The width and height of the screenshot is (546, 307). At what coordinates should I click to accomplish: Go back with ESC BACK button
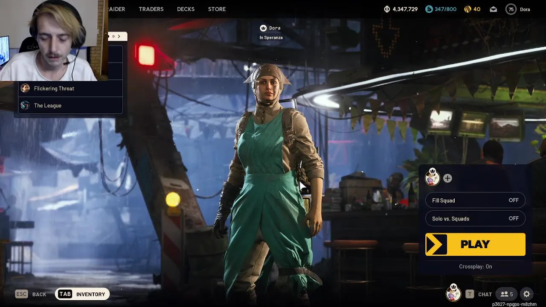coord(31,294)
